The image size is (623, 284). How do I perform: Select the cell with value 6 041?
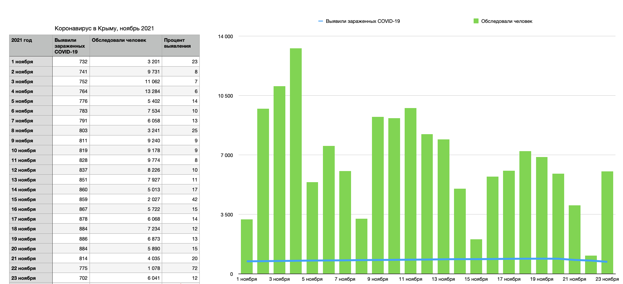coord(126,278)
